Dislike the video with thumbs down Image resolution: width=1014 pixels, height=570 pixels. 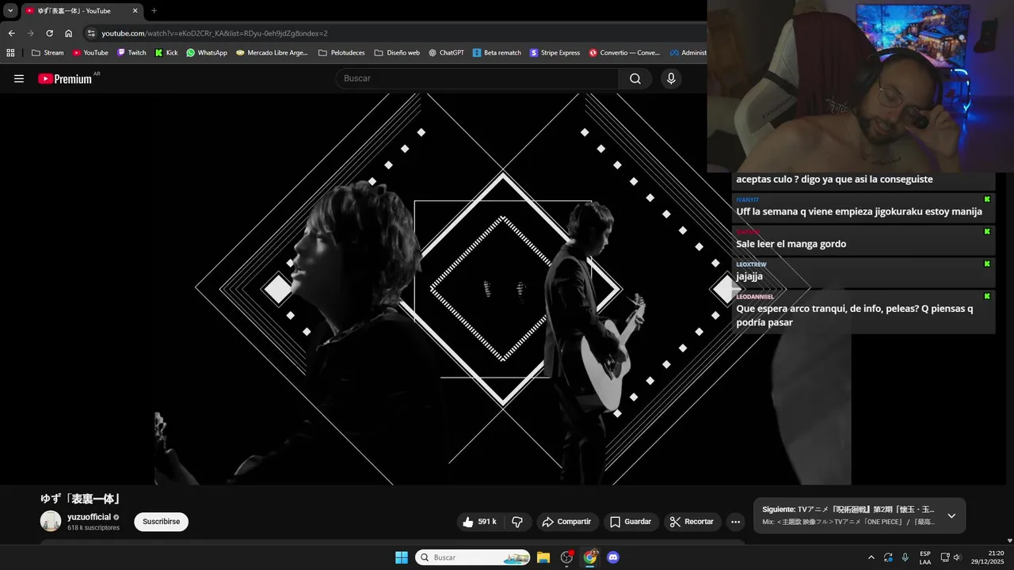click(517, 522)
